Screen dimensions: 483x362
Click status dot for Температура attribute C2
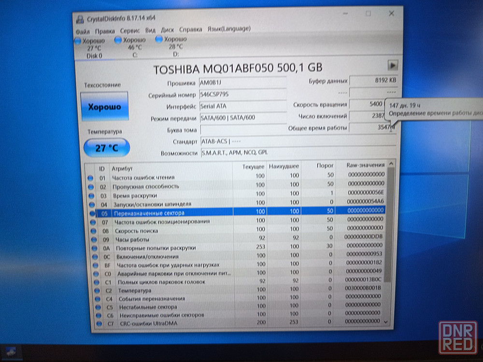coord(97,291)
